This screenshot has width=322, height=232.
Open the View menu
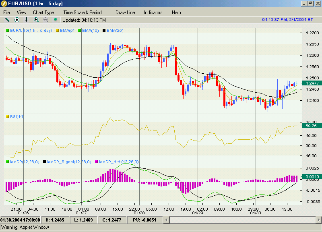click(x=22, y=12)
